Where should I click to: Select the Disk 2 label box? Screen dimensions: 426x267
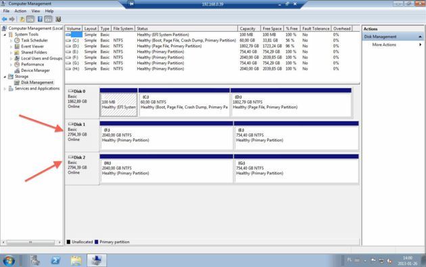tap(82, 169)
